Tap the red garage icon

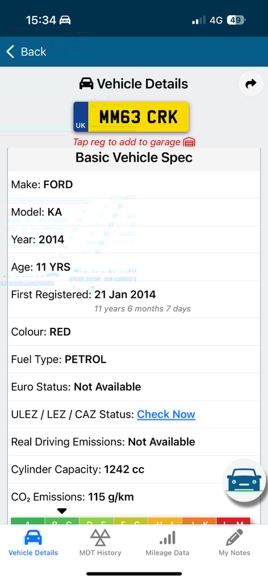pyautogui.click(x=189, y=142)
